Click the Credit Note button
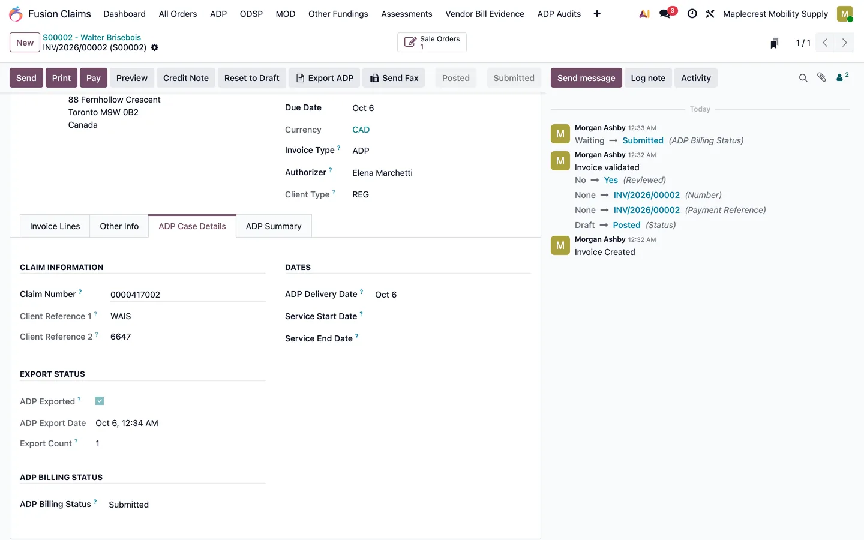This screenshot has width=864, height=540. coord(186,78)
